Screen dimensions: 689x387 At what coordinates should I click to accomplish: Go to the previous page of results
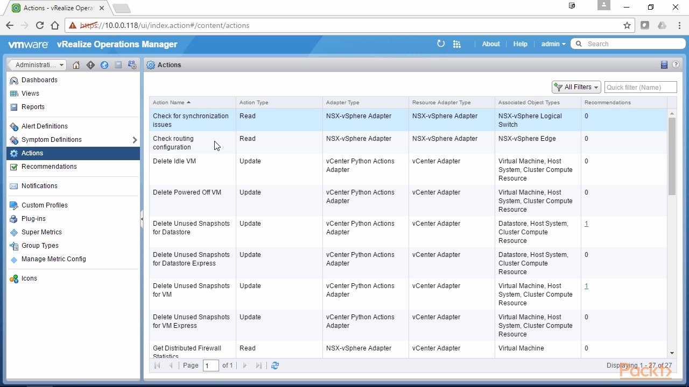click(171, 365)
